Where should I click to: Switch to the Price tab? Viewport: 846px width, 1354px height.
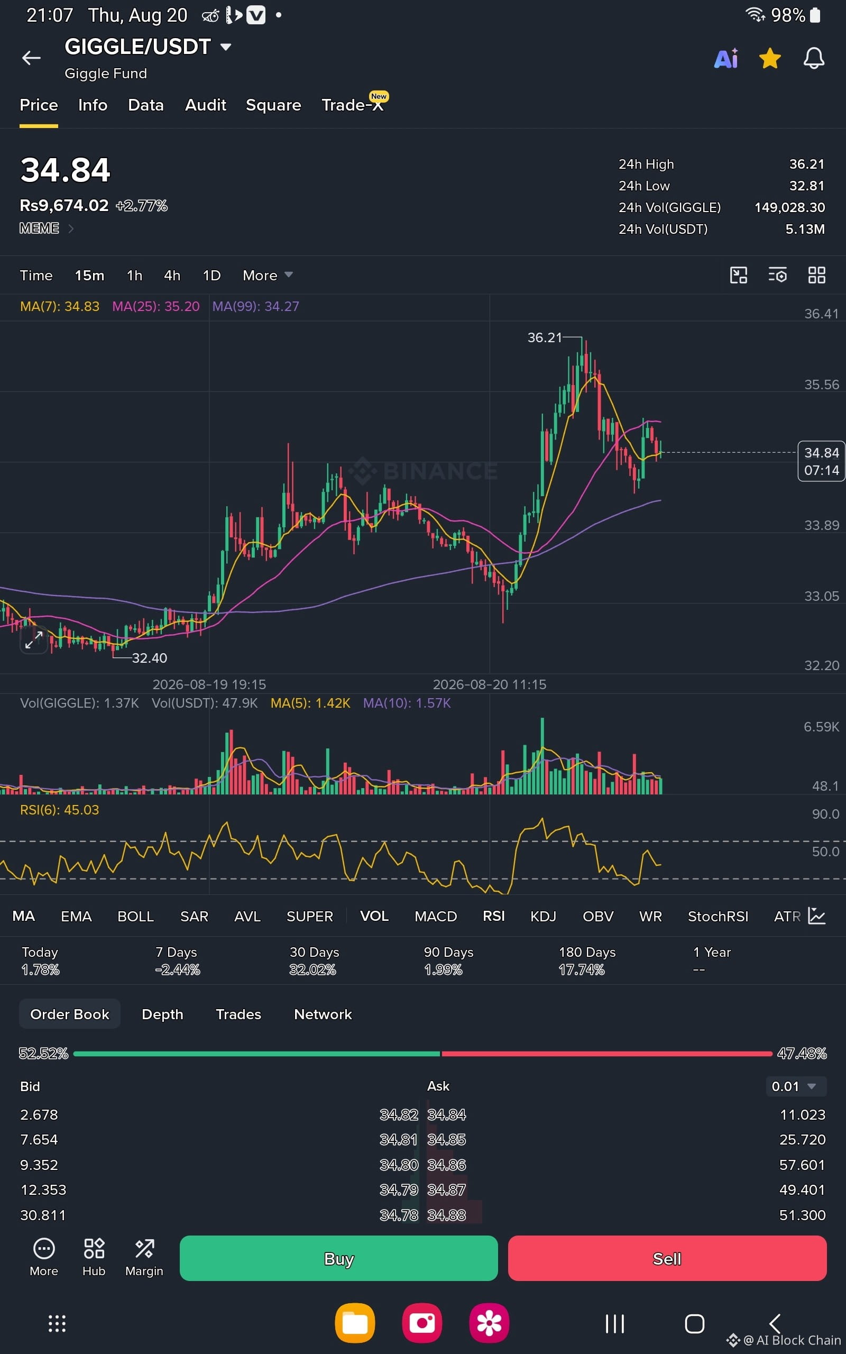[39, 105]
